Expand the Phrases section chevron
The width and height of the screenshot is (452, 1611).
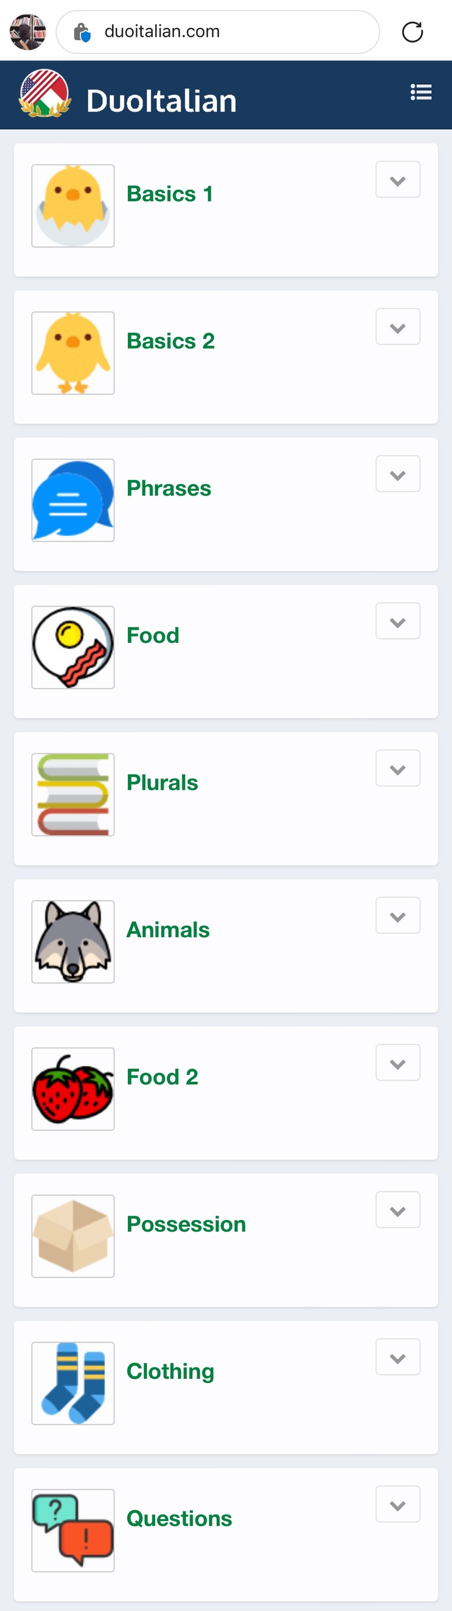click(x=397, y=474)
